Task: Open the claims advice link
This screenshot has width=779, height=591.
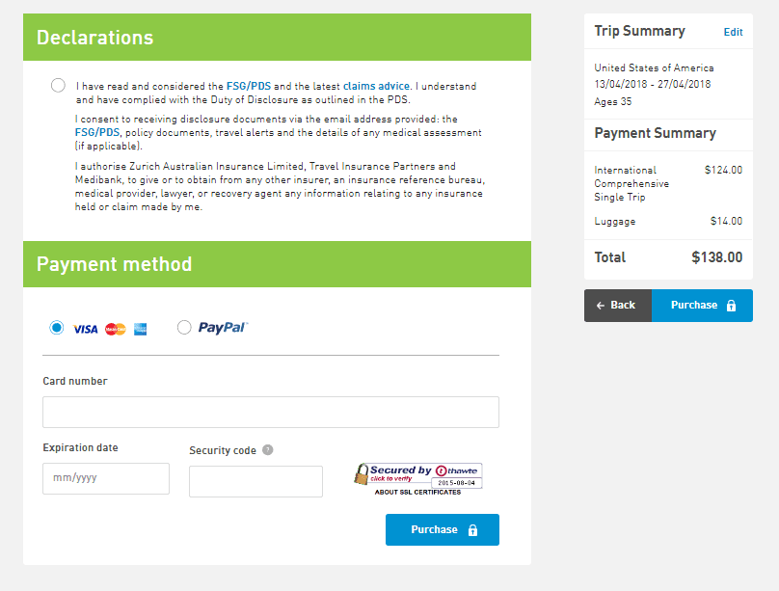Action: pyautogui.click(x=376, y=86)
